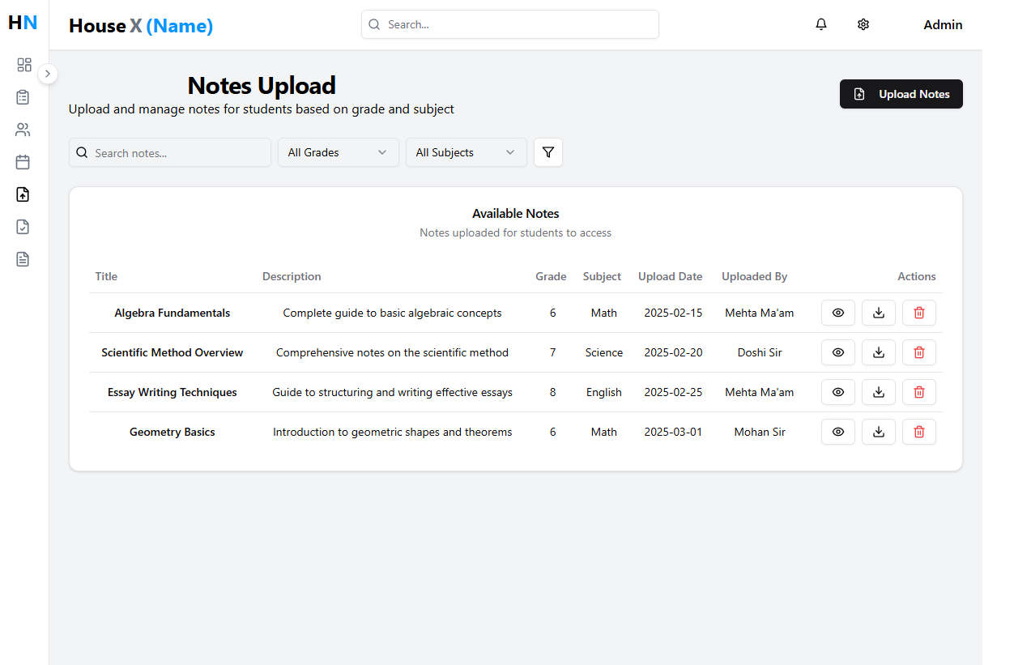Select the file upload icon in sidebar

tap(23, 194)
